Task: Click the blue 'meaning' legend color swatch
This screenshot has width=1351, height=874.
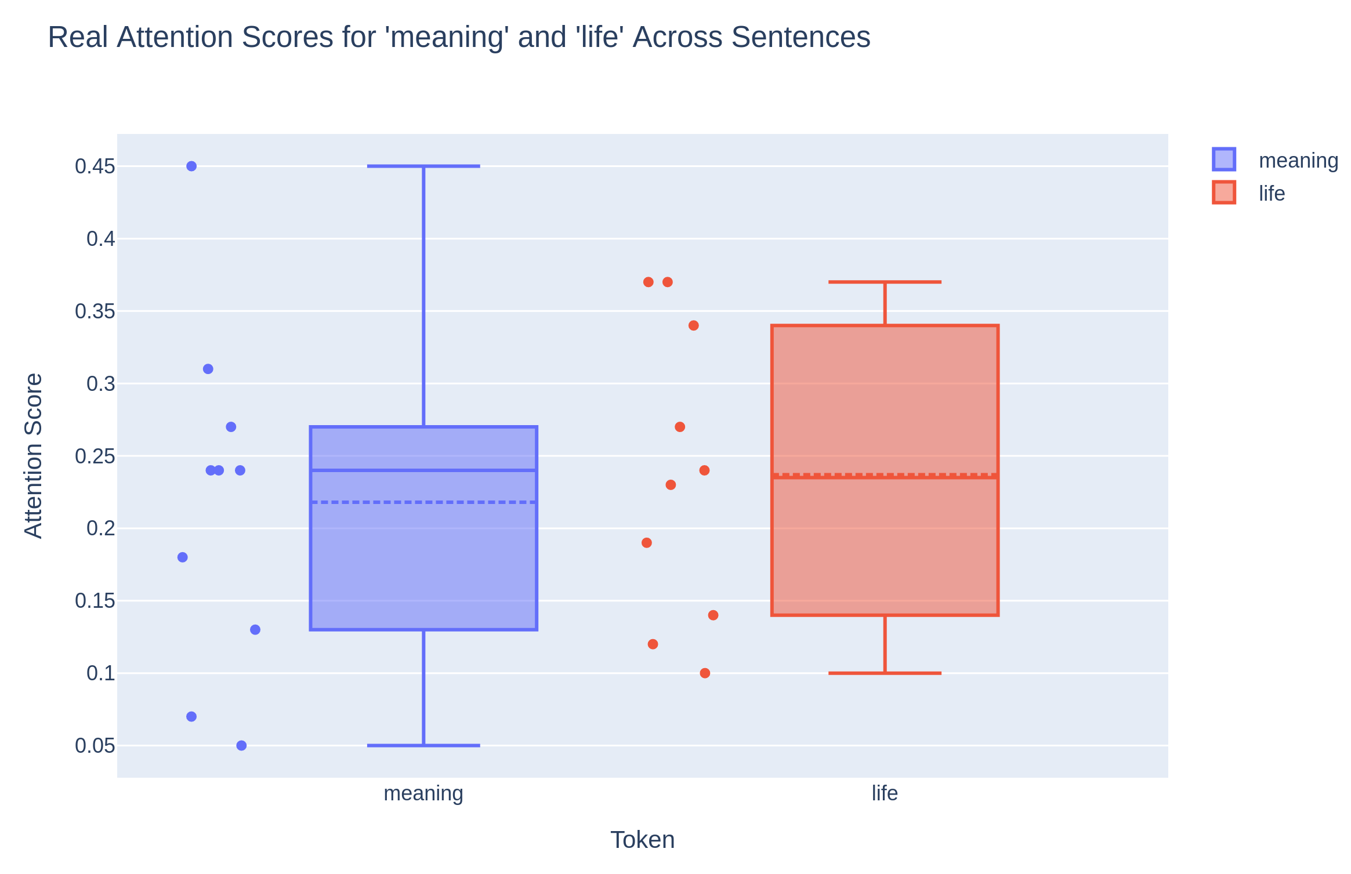Action: point(1223,159)
